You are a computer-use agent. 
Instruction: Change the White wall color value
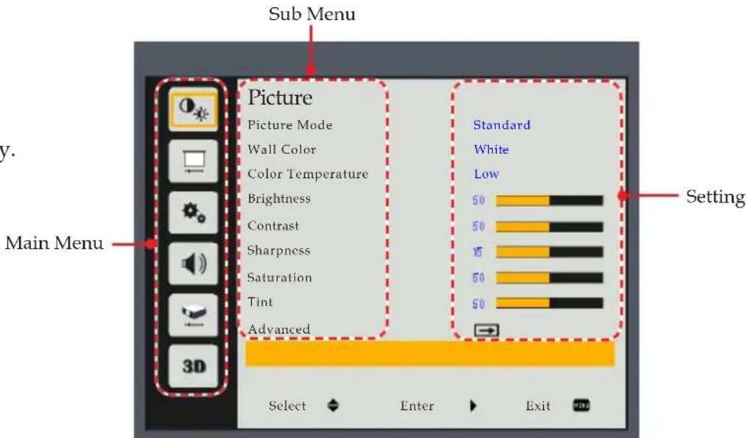point(492,149)
